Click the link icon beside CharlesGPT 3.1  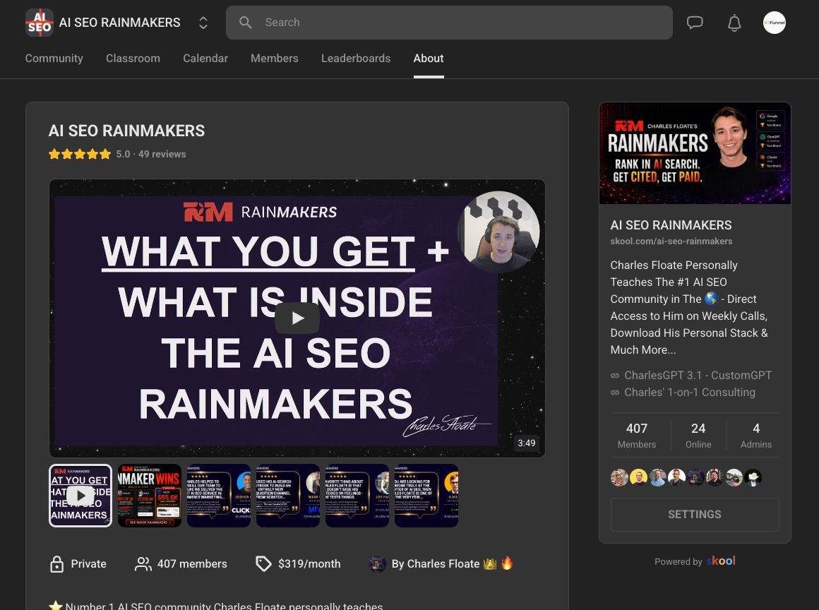pos(615,376)
